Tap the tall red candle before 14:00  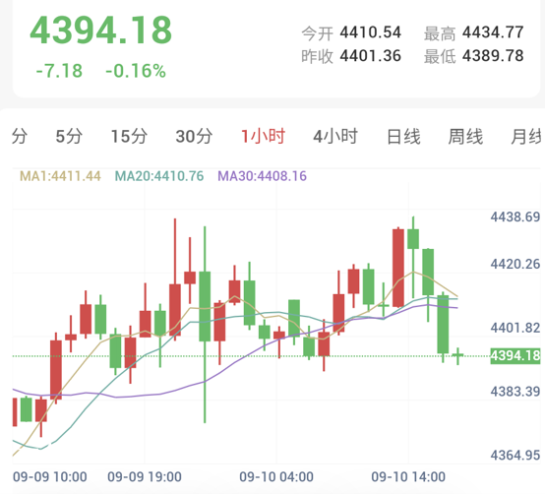tap(398, 268)
